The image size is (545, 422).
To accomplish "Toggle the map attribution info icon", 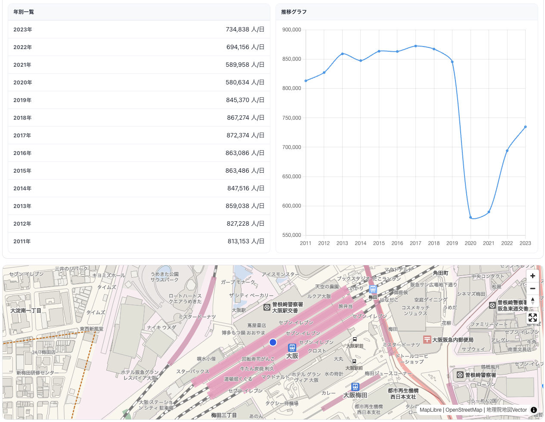I will [x=534, y=410].
